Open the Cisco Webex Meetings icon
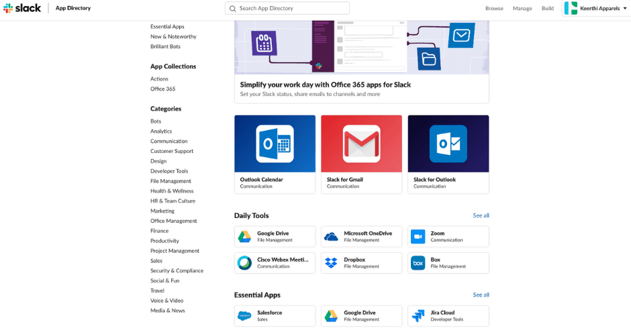The width and height of the screenshot is (631, 330). 244,263
